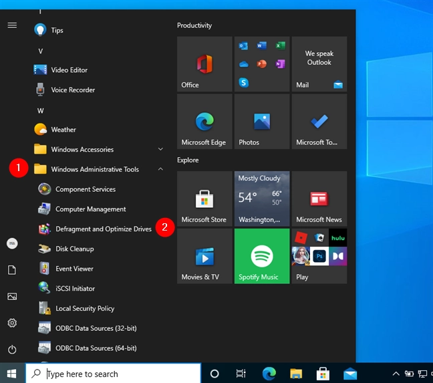Open ODBC Data Sources (64-bit)
This screenshot has width=433, height=383.
click(x=98, y=348)
